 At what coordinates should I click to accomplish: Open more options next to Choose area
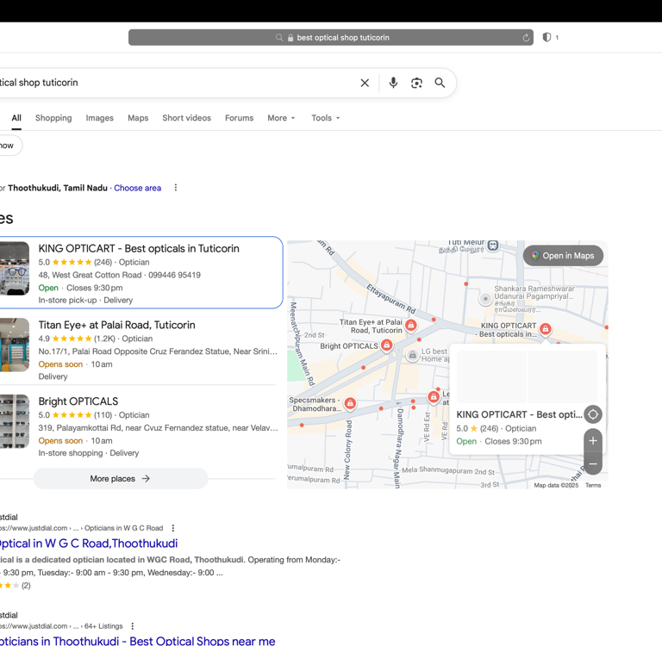click(x=176, y=188)
